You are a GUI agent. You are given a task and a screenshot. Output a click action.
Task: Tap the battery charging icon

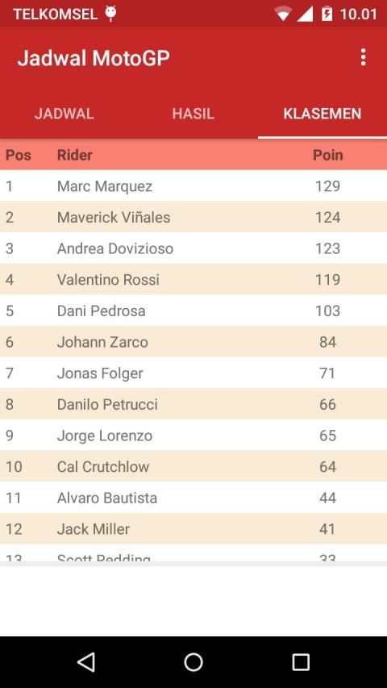point(327,14)
